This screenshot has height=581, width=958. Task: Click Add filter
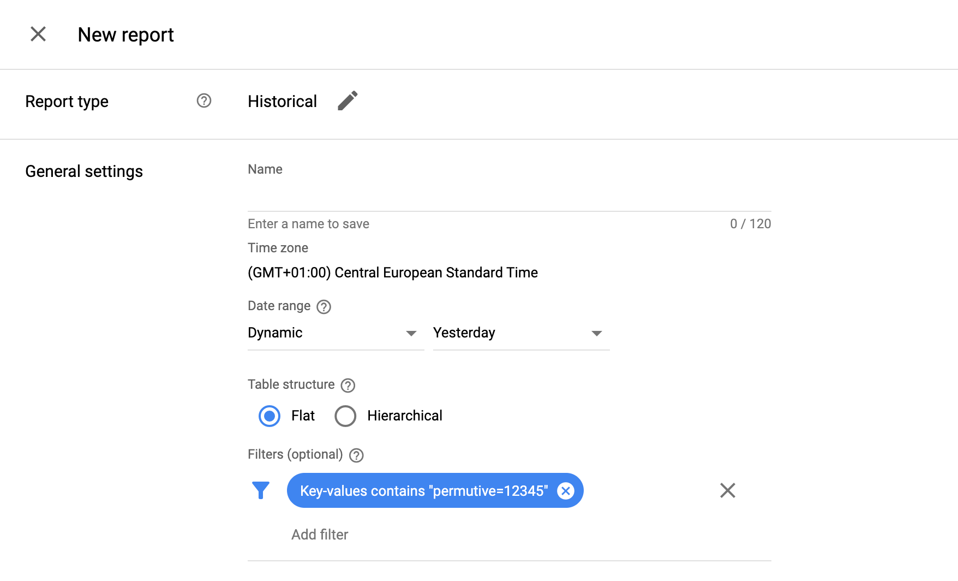click(320, 535)
